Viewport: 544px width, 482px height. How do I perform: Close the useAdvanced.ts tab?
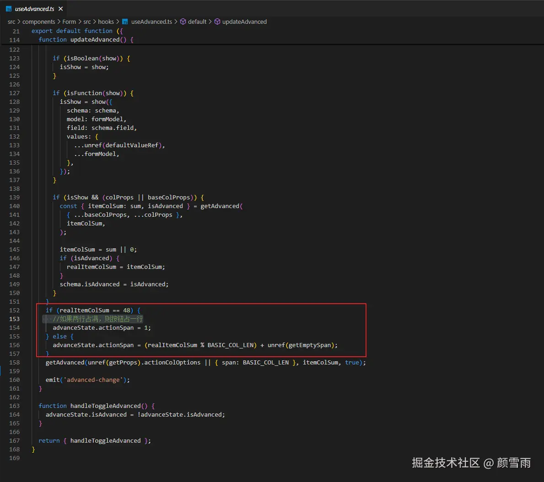(x=61, y=9)
